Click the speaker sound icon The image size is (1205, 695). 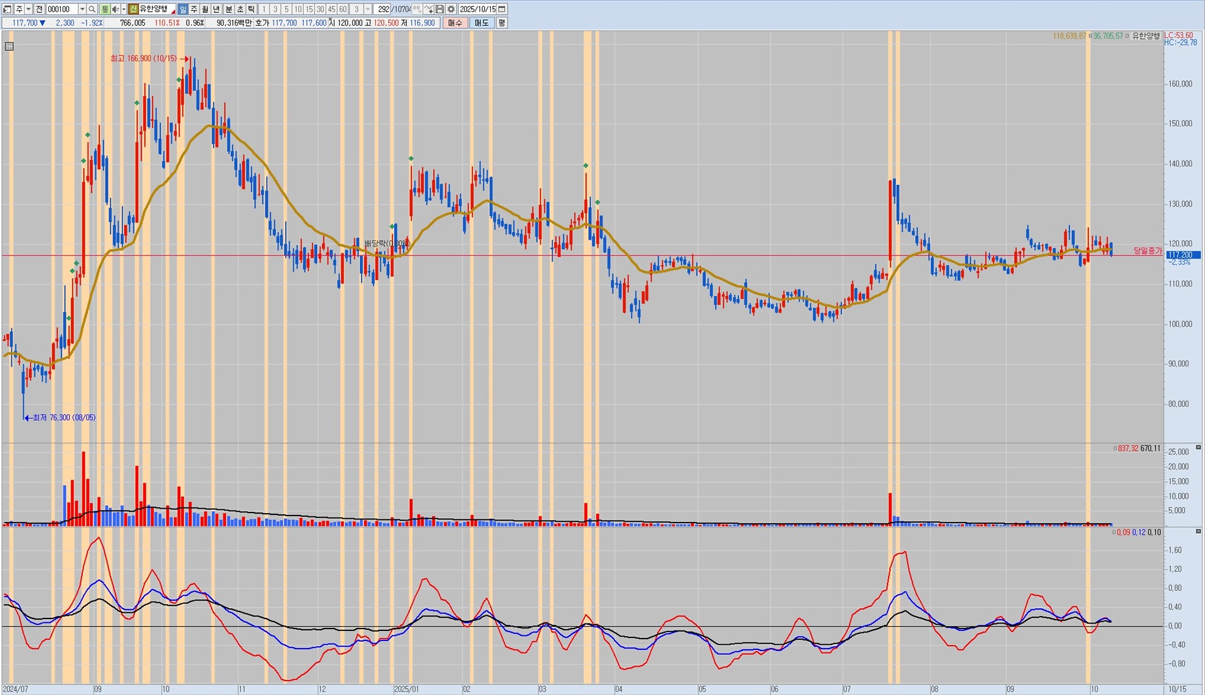[115, 9]
